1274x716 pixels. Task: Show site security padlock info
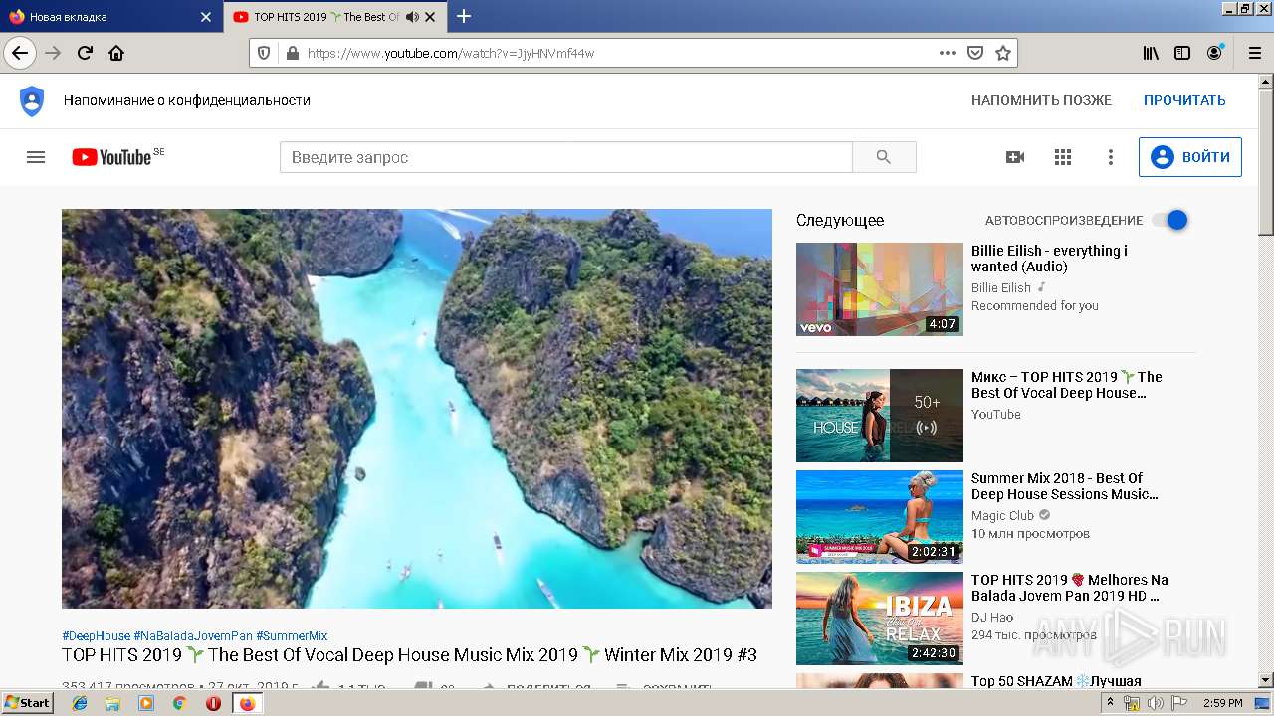coord(292,53)
